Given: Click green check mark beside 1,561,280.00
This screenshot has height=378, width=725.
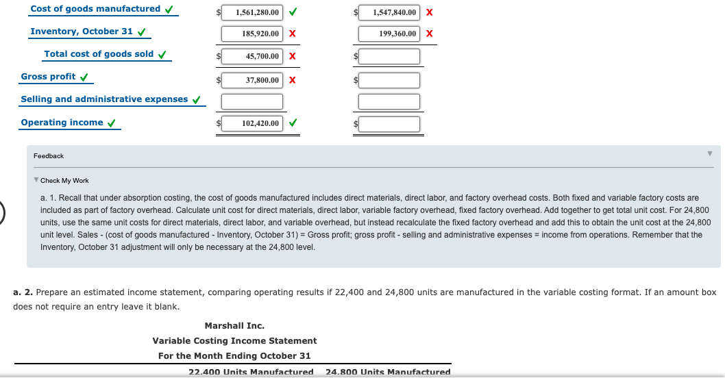Looking at the screenshot, I should tap(293, 12).
